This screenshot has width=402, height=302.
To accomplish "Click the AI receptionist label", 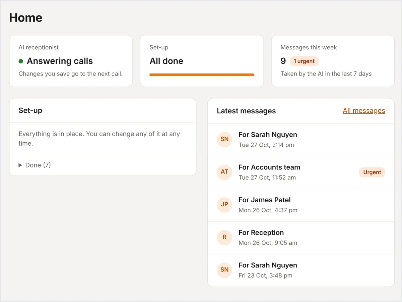I will point(39,47).
